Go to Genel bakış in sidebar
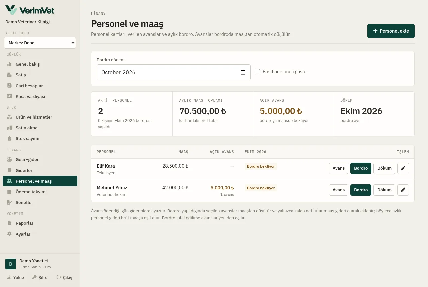Screen dimensions: 428x287 coord(40,64)
